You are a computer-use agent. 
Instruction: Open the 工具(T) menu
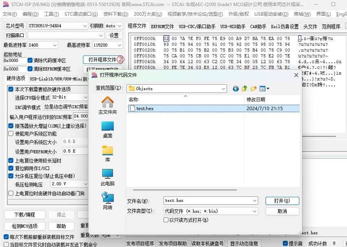point(51,14)
